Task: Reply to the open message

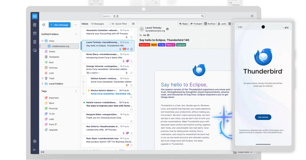Action: point(183,24)
